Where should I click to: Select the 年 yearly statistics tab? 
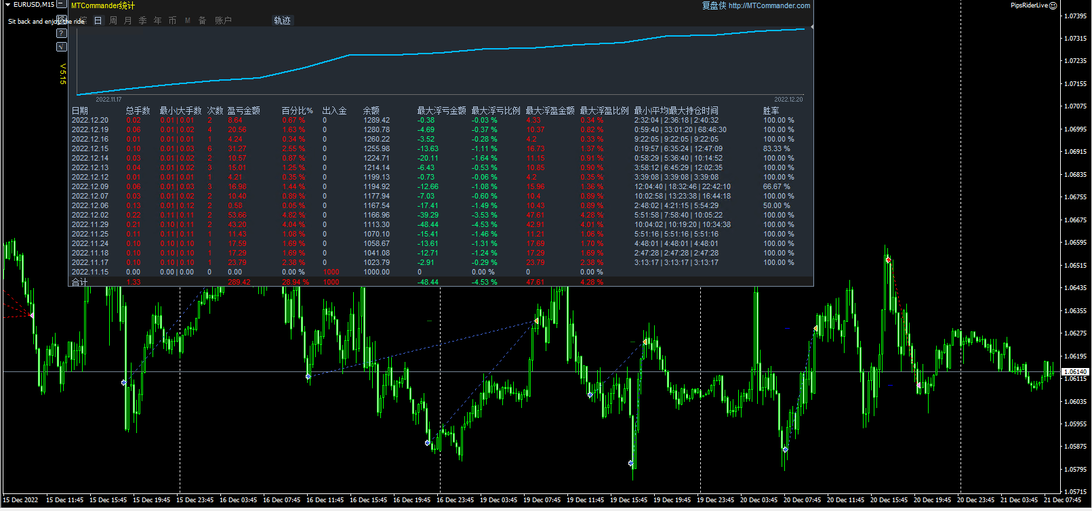(x=158, y=21)
